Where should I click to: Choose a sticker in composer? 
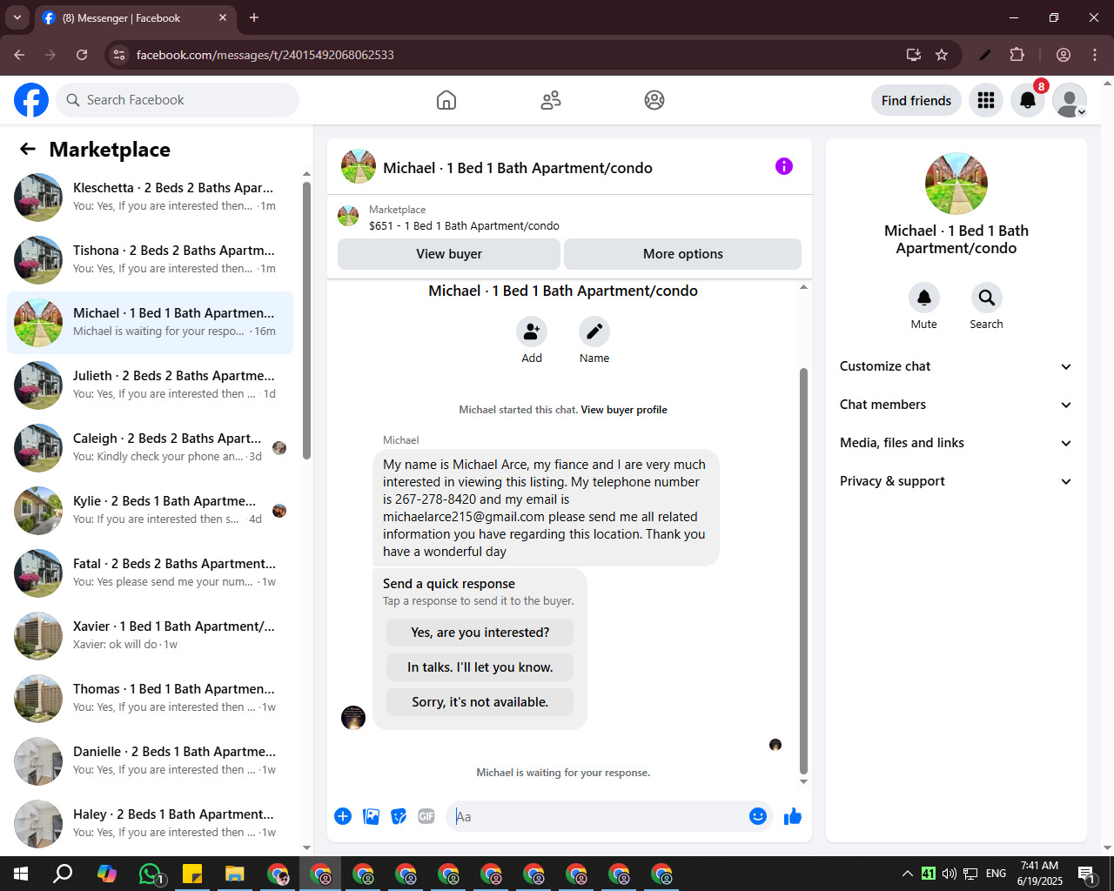399,816
